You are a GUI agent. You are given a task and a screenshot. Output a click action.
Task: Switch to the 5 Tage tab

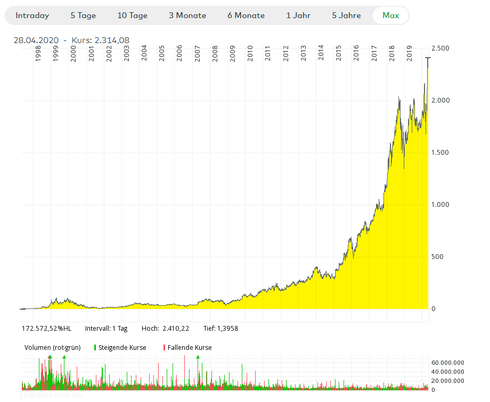click(83, 15)
